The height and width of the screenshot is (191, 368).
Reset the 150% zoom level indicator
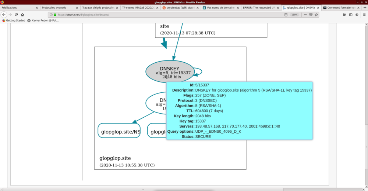click(x=294, y=15)
